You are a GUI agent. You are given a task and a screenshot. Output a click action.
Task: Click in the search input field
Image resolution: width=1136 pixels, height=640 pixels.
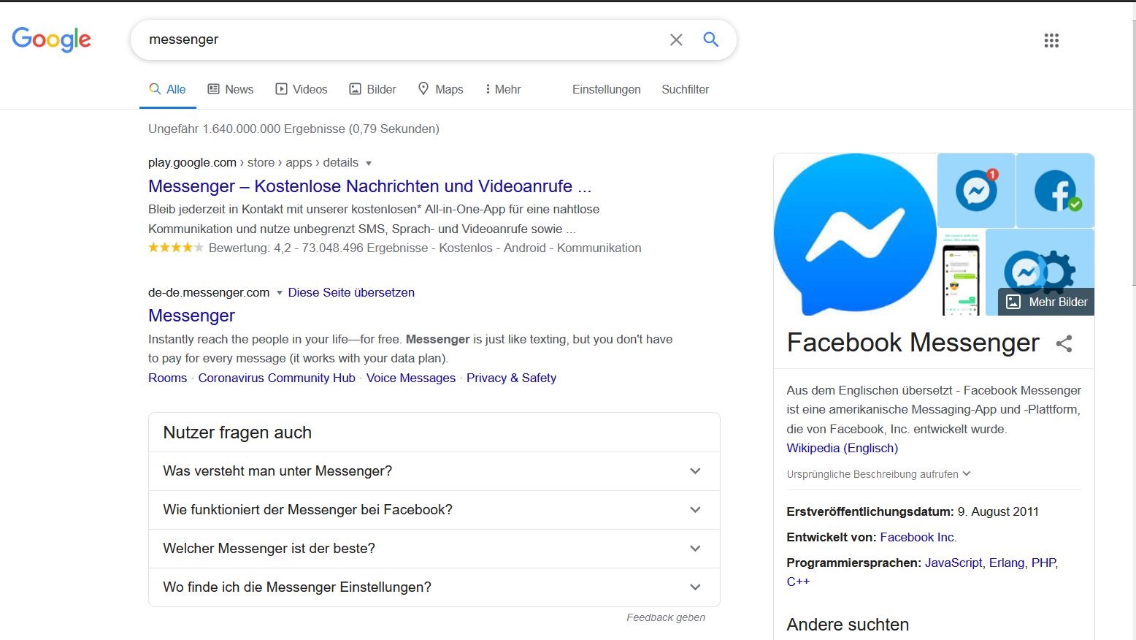pos(402,39)
